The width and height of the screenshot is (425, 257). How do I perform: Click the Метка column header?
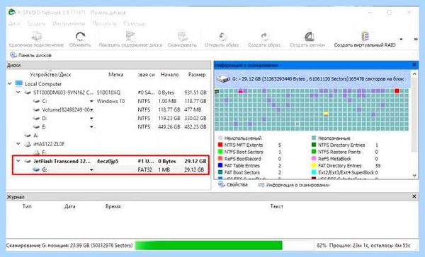(115, 75)
